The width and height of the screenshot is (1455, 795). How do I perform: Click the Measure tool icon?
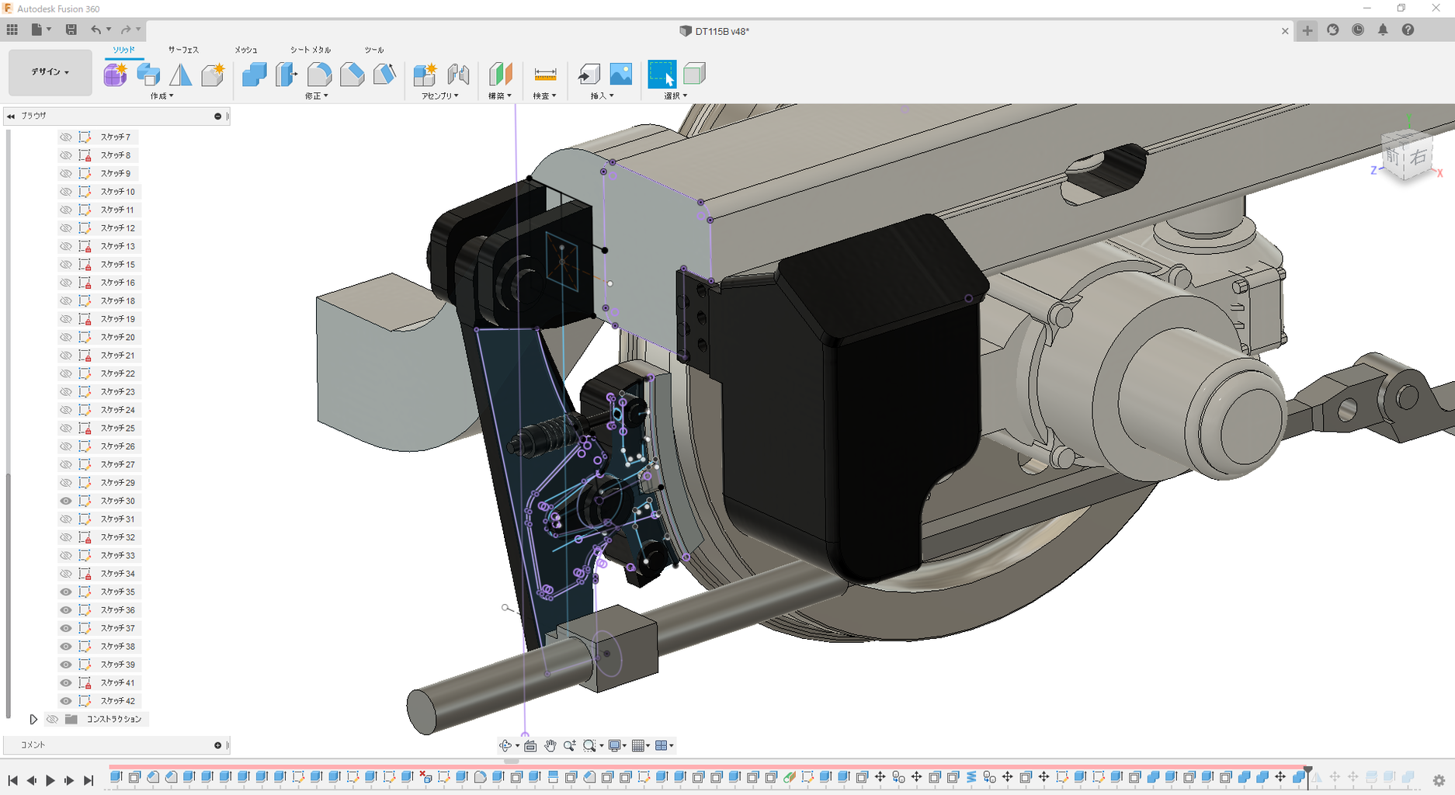[x=545, y=75]
